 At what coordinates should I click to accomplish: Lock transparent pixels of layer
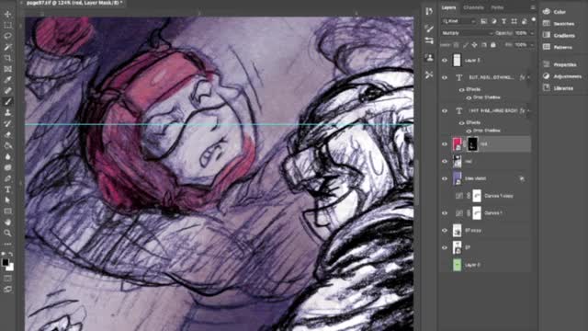456,45
